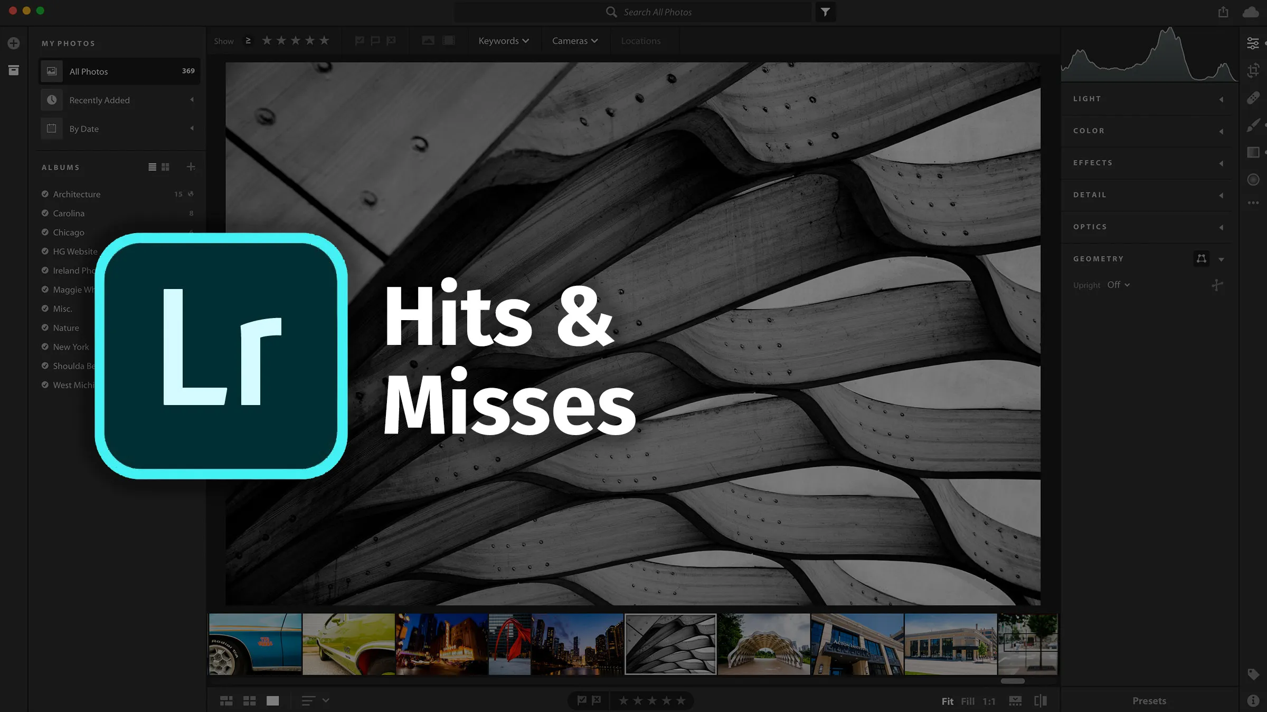Click the Fit zoom option
The height and width of the screenshot is (712, 1267).
pos(948,701)
